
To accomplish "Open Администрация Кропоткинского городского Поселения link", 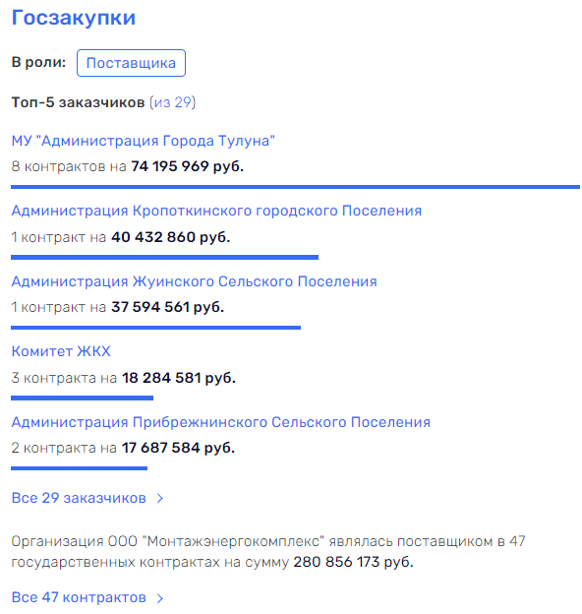I will tap(216, 211).
